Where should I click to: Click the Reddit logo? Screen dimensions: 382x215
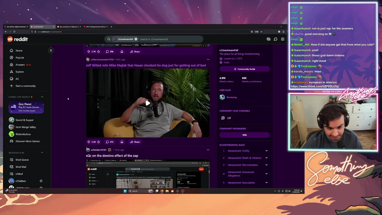point(18,39)
